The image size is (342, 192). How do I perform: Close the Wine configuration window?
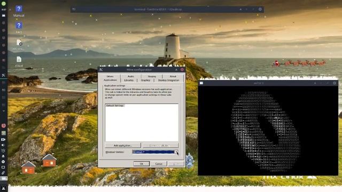(182, 70)
